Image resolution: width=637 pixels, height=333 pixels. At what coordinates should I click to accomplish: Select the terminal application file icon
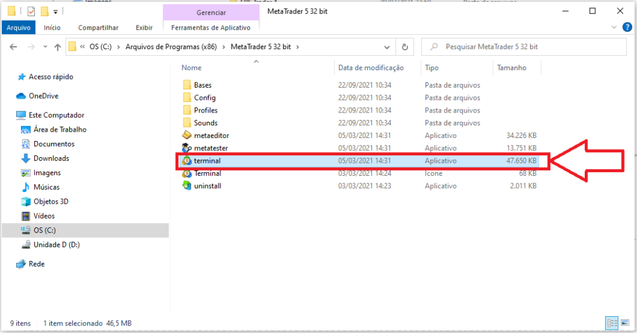click(x=187, y=161)
